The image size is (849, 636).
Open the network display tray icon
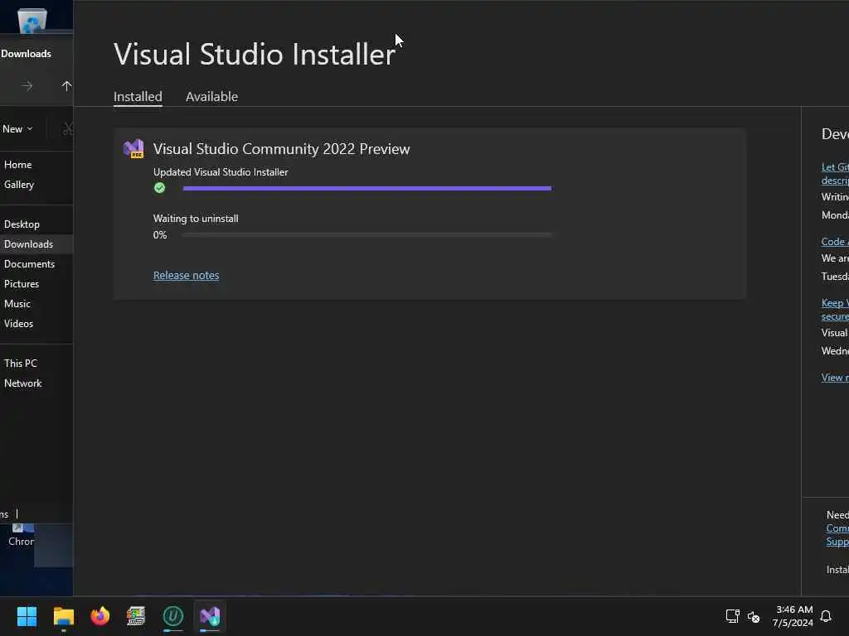pos(733,616)
